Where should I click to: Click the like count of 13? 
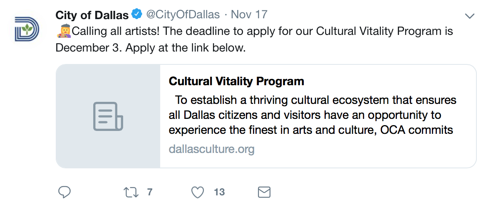pos(219,192)
